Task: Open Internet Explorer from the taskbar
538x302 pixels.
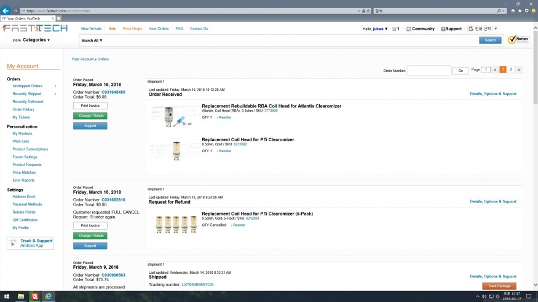Action: 49,296
